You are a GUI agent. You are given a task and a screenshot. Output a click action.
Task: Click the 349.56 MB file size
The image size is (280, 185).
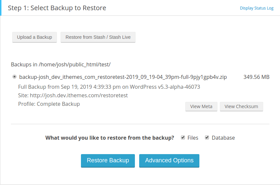(256, 77)
